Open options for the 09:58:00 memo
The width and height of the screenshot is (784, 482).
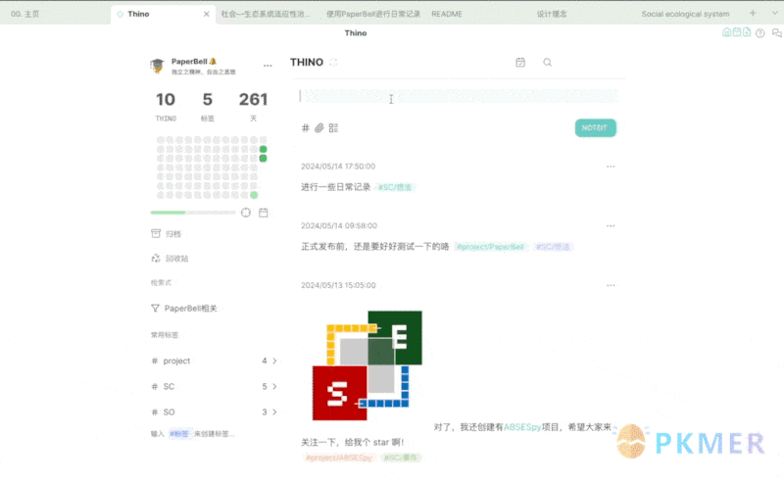tap(611, 226)
